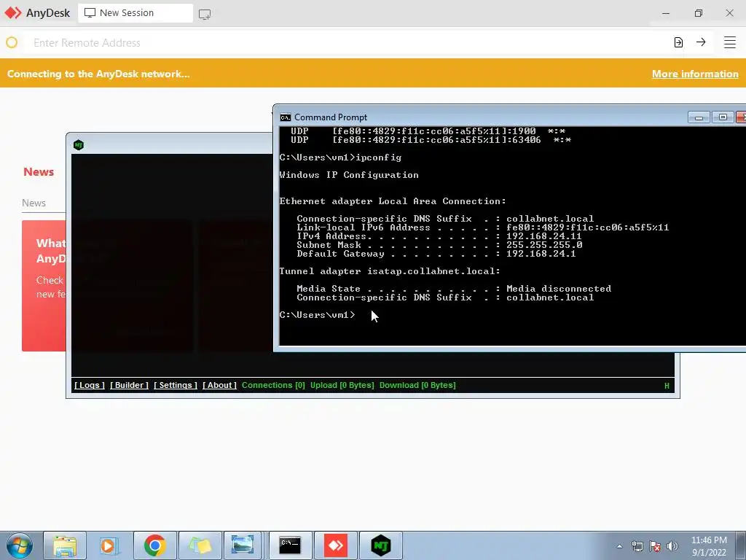746x560 pixels.
Task: Open the [Settings] menu in NjRAT window
Action: pos(176,385)
